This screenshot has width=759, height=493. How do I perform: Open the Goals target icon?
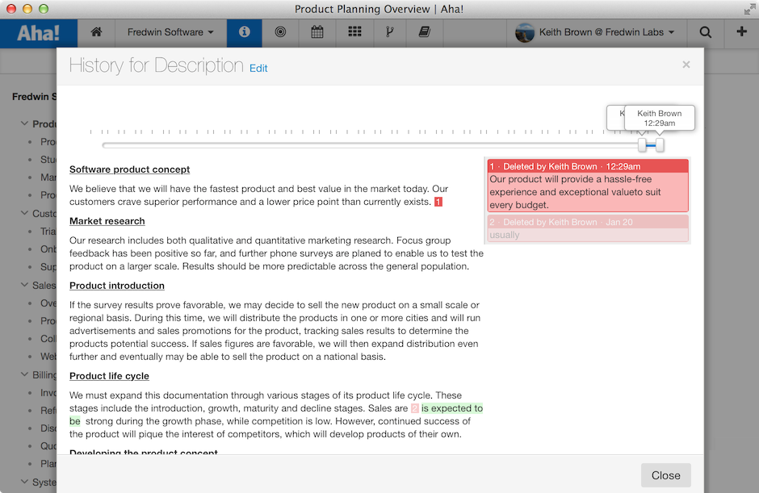[281, 33]
